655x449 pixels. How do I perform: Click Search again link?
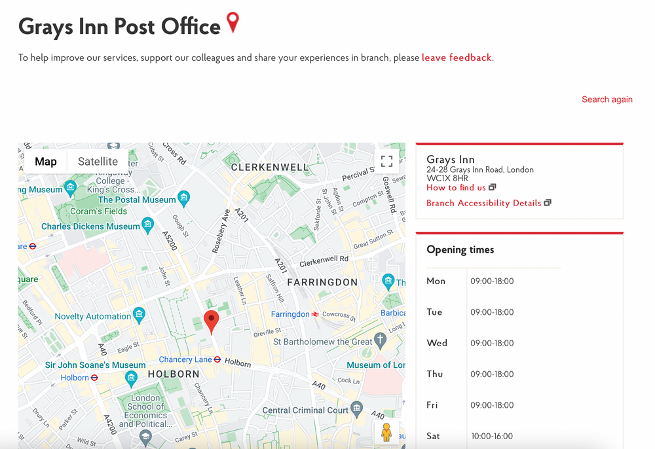pyautogui.click(x=607, y=99)
